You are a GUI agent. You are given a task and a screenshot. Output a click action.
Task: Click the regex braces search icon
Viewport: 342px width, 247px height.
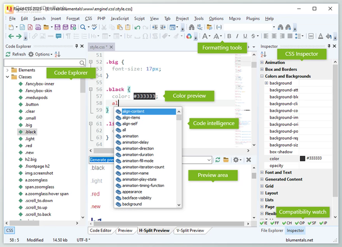tap(219, 27)
